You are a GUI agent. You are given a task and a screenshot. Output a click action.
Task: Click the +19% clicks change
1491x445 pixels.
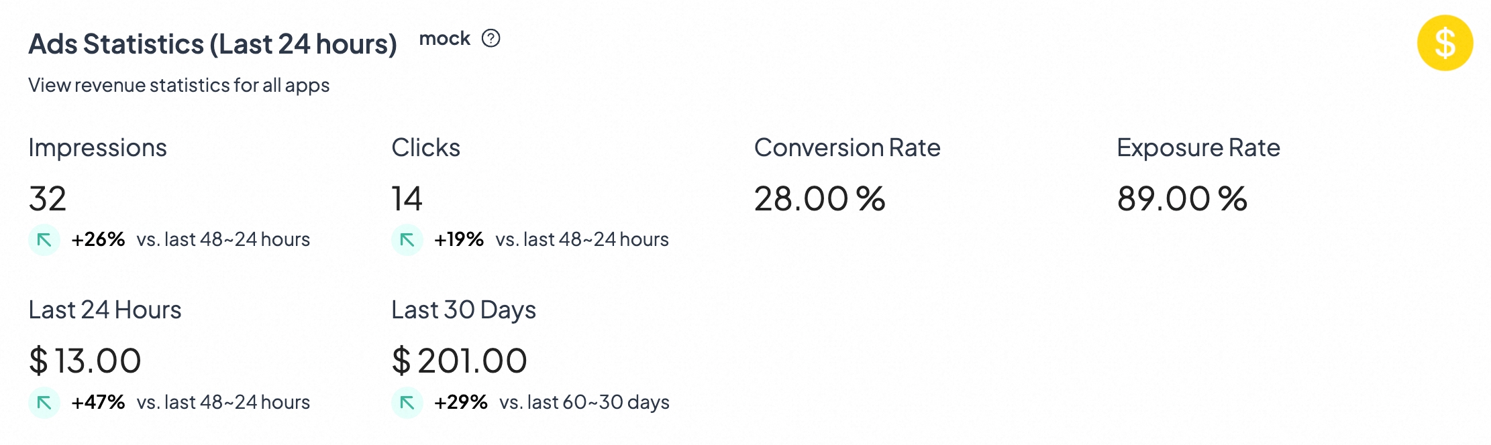coord(459,239)
